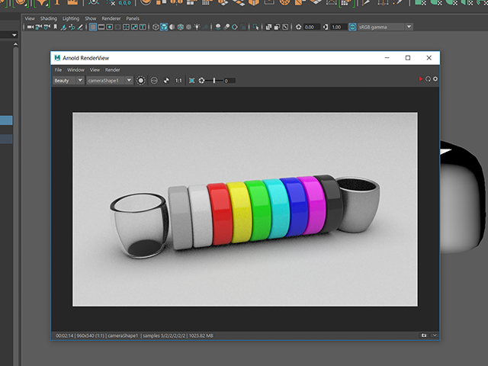Toggle 2D Pan/Zoom in the viewport
This screenshot has height=366, width=488.
pos(72,27)
